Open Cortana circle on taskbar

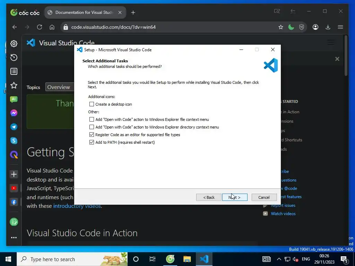[x=136, y=259]
